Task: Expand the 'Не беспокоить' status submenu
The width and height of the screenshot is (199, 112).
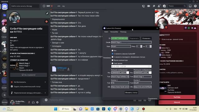Action: [x=45, y=82]
